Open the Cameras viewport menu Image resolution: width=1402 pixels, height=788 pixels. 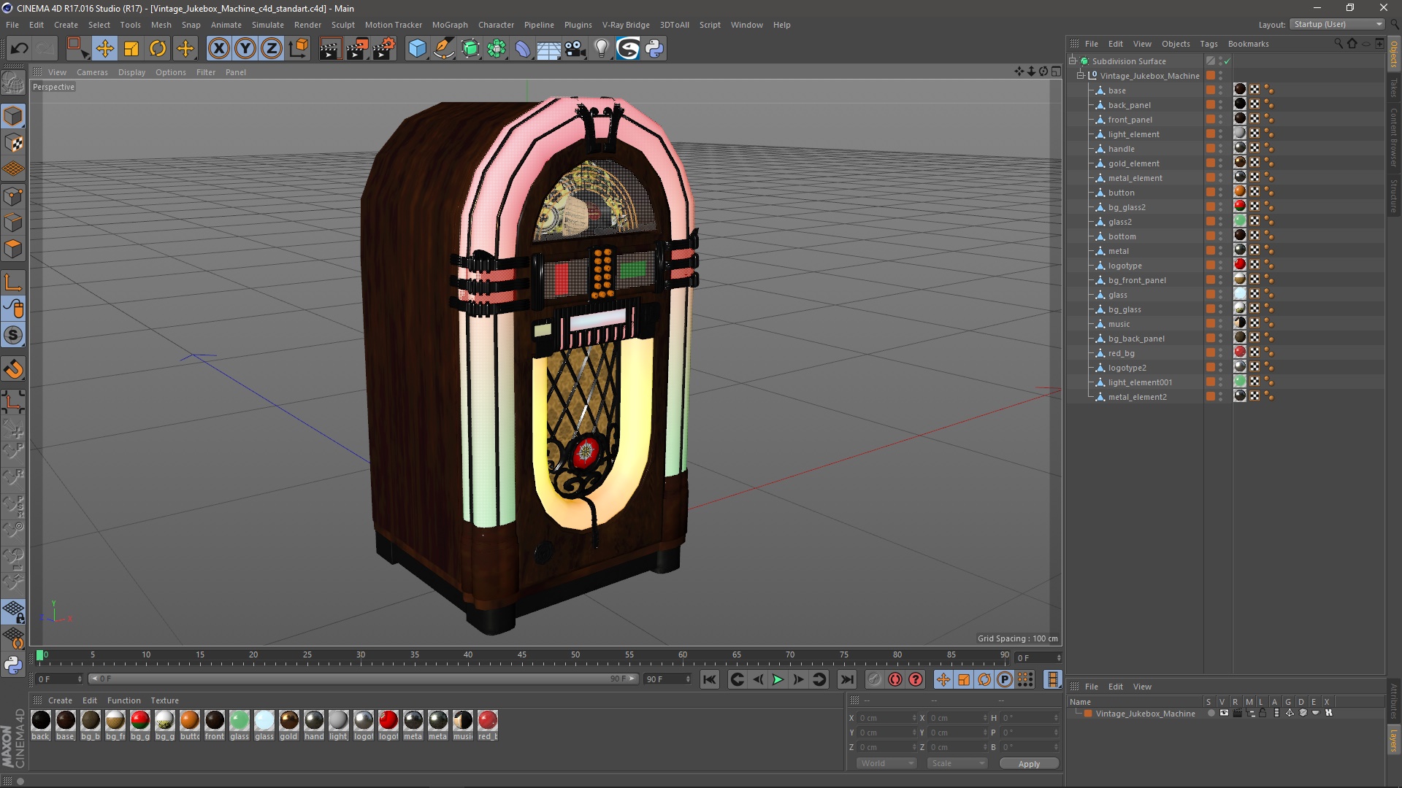(x=92, y=72)
